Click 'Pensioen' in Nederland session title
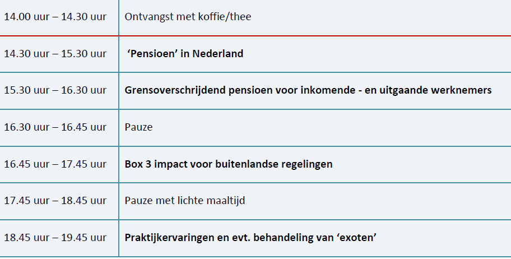Viewport: 511px width, 259px height. [x=185, y=54]
